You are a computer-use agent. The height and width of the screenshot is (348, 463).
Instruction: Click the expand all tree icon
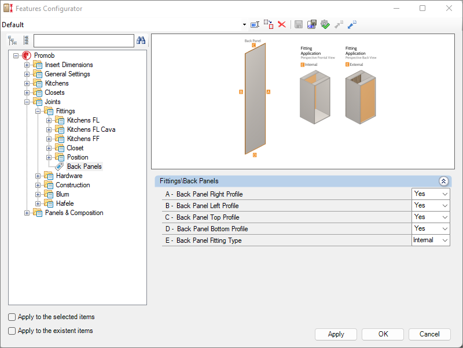point(12,40)
